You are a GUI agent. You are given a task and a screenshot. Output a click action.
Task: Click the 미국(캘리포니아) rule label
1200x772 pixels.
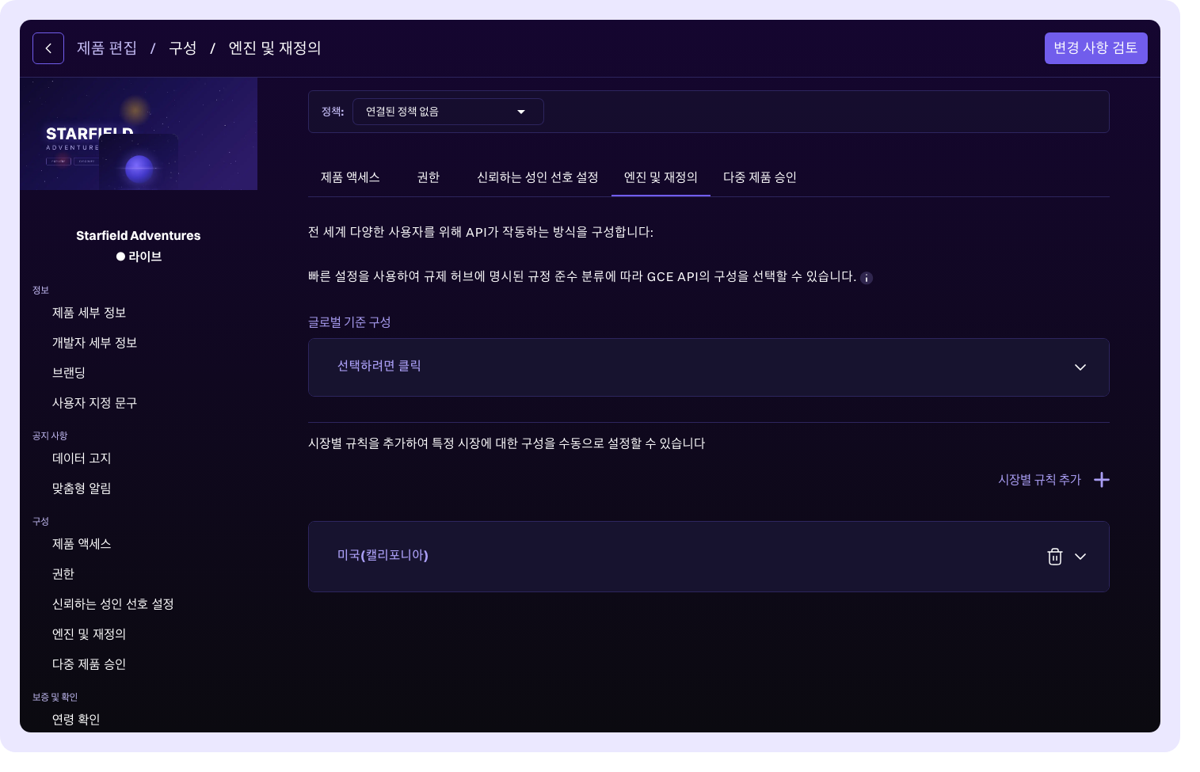click(383, 555)
